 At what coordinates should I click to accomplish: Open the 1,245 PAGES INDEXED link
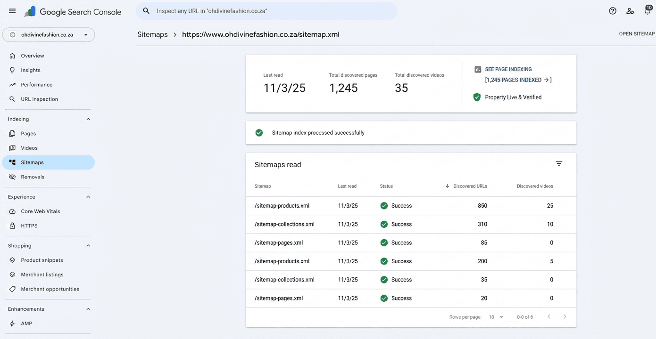click(x=518, y=80)
